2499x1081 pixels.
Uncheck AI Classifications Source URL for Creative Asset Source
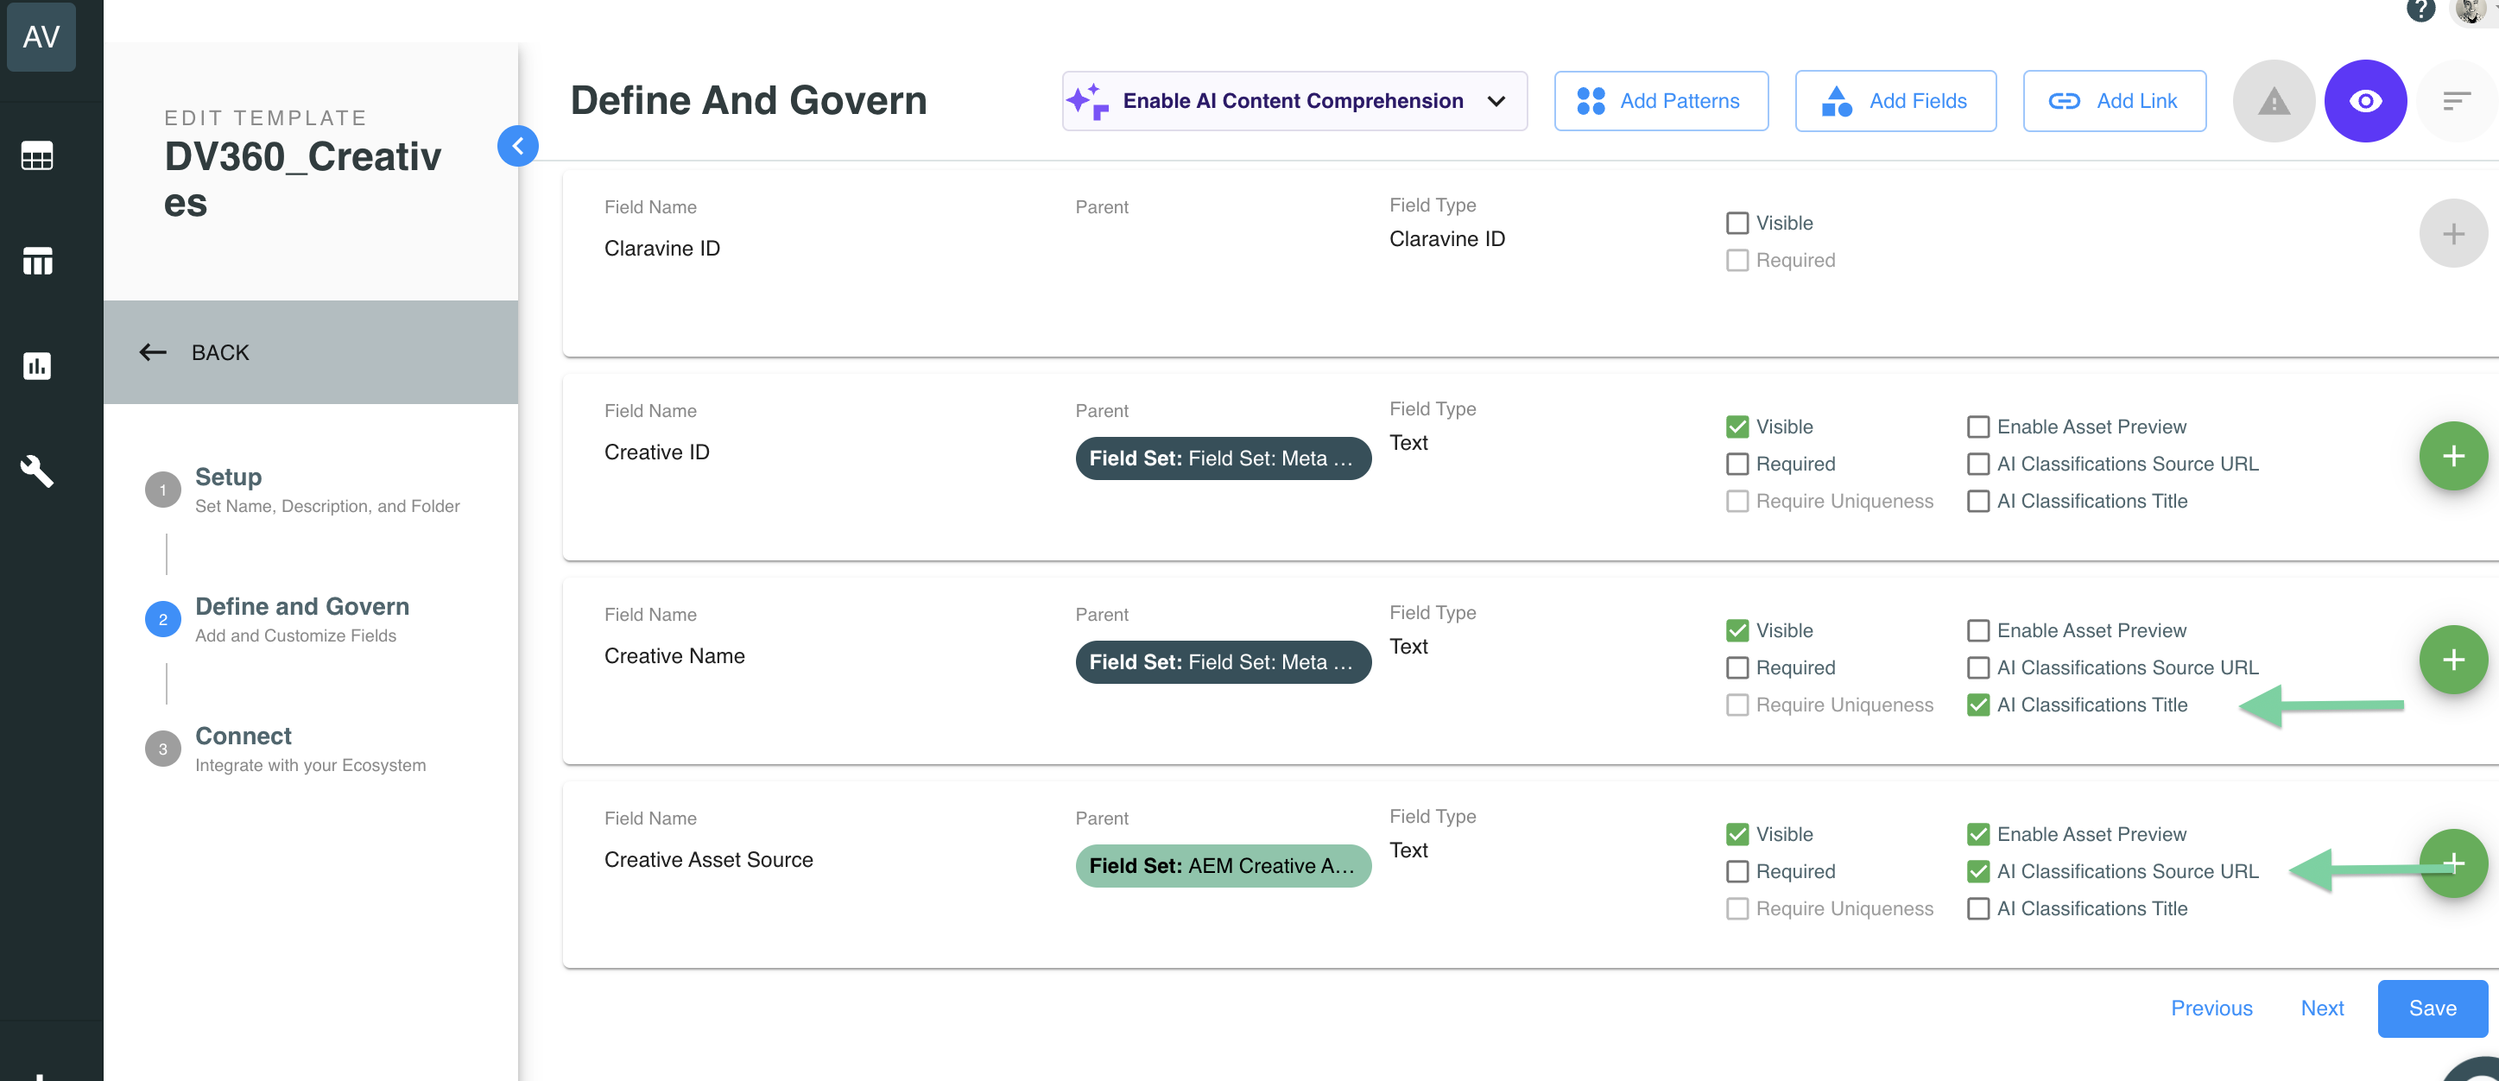(x=1977, y=871)
